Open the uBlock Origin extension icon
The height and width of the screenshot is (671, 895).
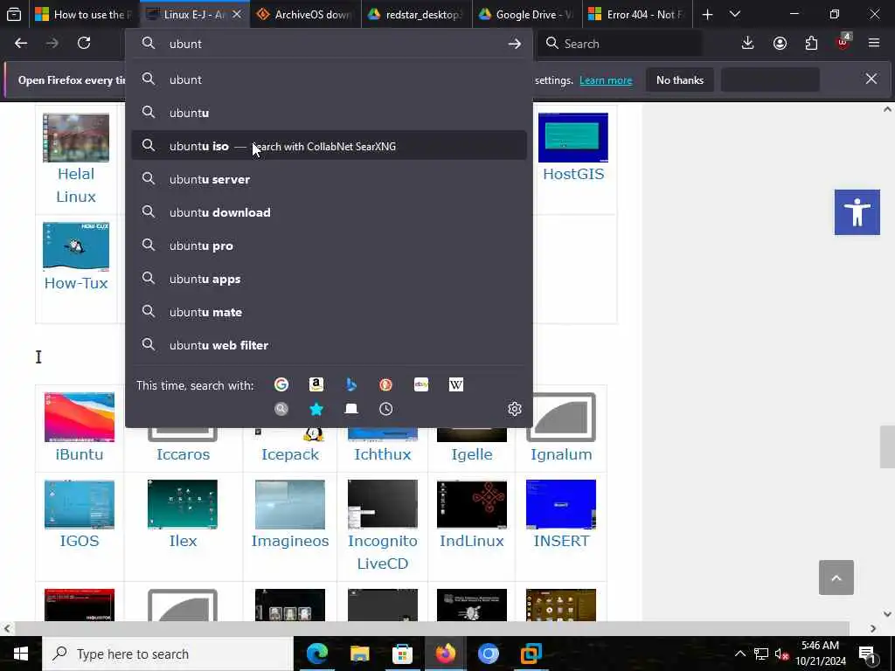tap(843, 44)
